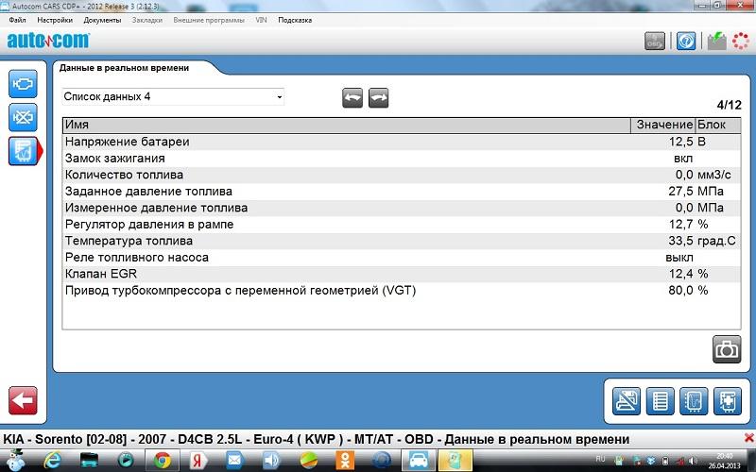Click the blue help icon in the header
The height and width of the screenshot is (472, 756).
[687, 41]
